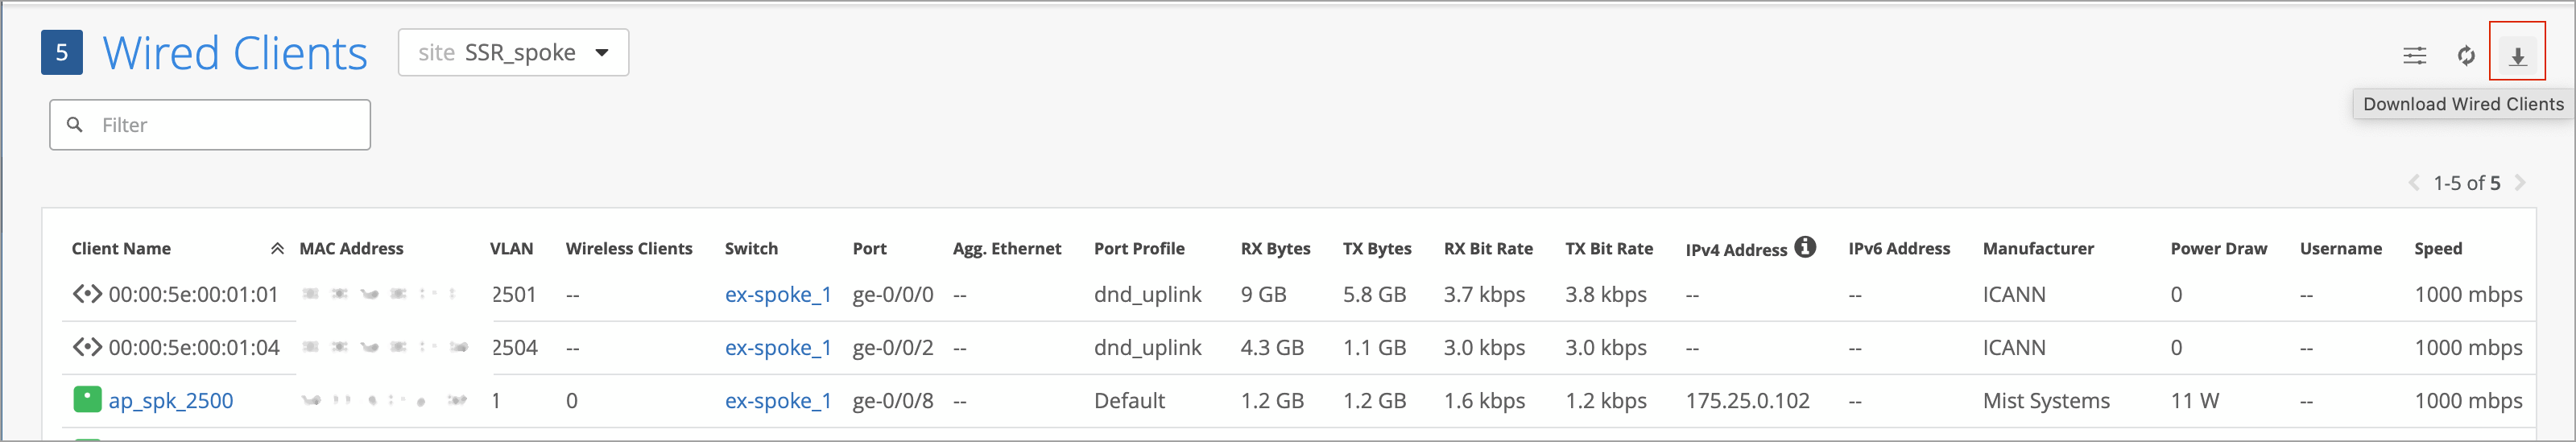Viewport: 2576px width, 442px height.
Task: Click the green AP icon for ap_spk_2500
Action: coord(87,400)
